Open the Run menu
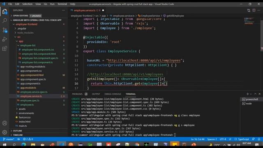The image size is (263, 148). point(52,4)
